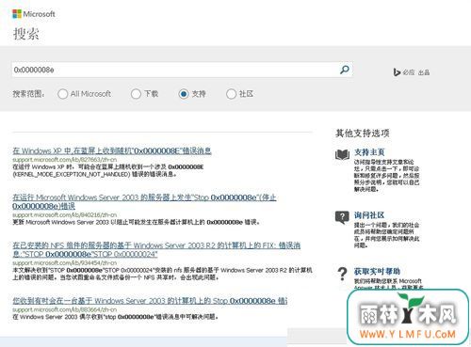Open the 支持主页 link
The height and width of the screenshot is (347, 471).
369,152
